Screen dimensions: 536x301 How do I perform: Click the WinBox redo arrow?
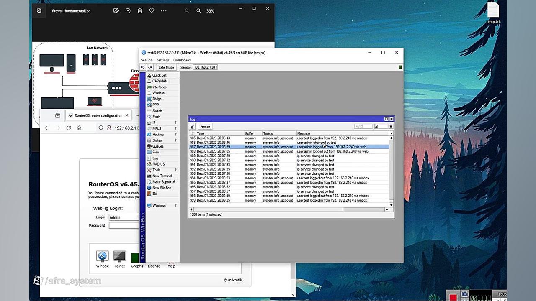(150, 67)
